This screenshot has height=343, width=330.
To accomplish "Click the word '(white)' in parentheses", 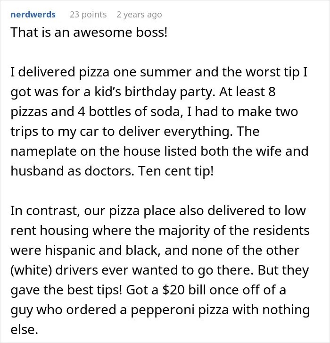I will [x=31, y=270].
